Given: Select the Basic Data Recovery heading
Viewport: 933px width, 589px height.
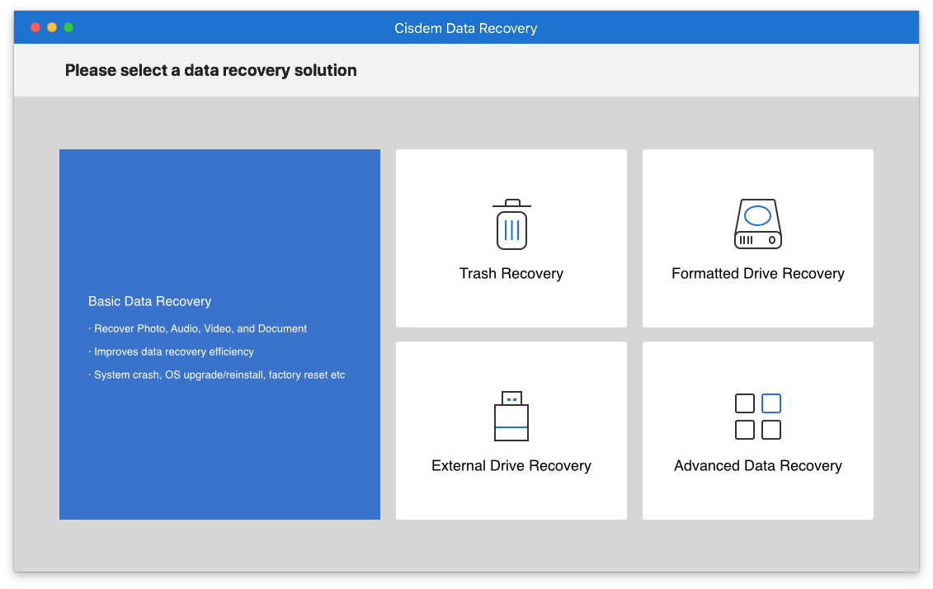Looking at the screenshot, I should pos(150,301).
